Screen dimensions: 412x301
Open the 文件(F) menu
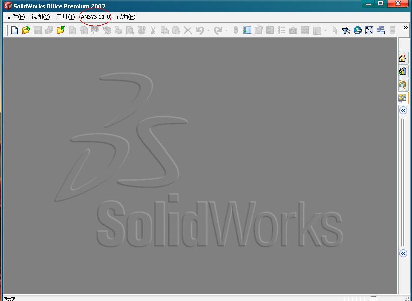pyautogui.click(x=15, y=17)
